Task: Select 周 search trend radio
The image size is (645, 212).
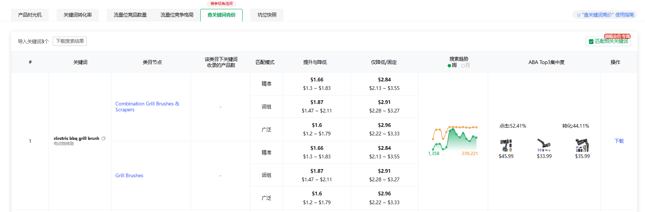Action: point(450,65)
